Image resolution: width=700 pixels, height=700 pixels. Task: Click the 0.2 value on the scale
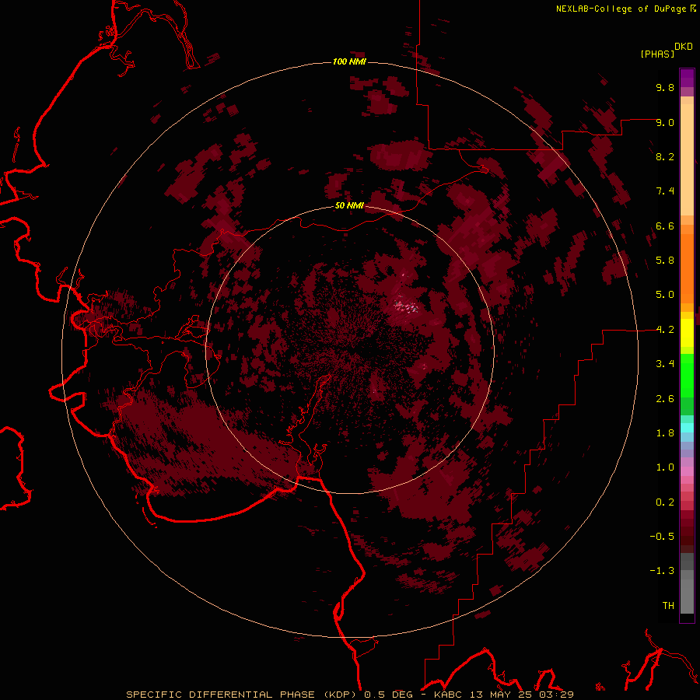tap(665, 502)
